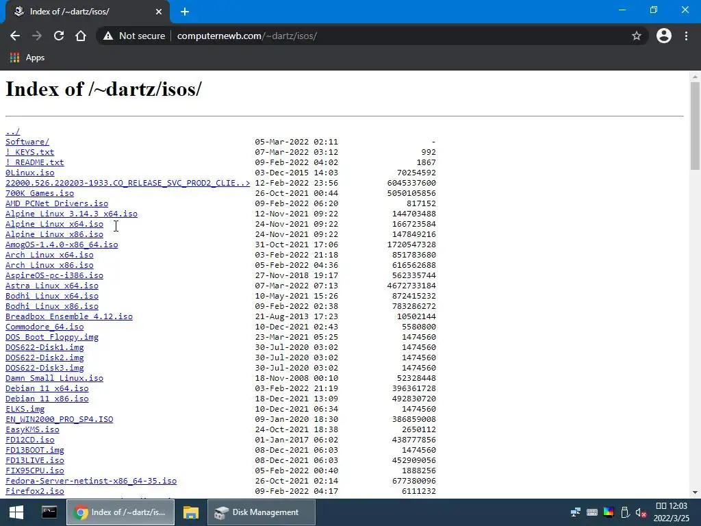This screenshot has height=526, width=701.
Task: Download DOS622-Disk3.img
Action: coord(44,368)
